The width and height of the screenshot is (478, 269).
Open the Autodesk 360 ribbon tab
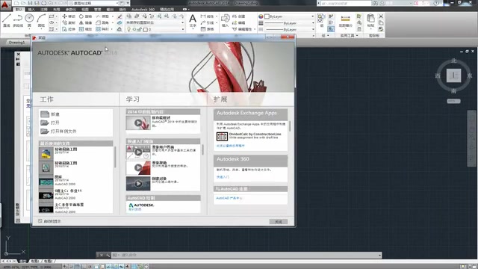(143, 10)
